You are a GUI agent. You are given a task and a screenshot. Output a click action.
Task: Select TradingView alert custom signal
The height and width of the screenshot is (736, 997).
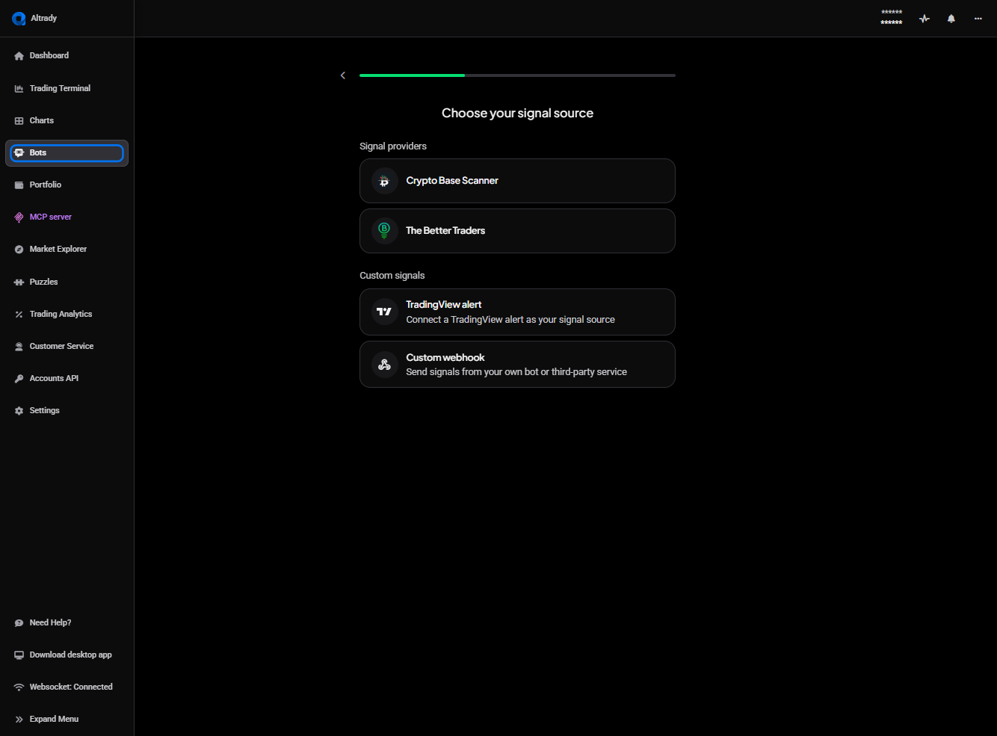click(517, 312)
